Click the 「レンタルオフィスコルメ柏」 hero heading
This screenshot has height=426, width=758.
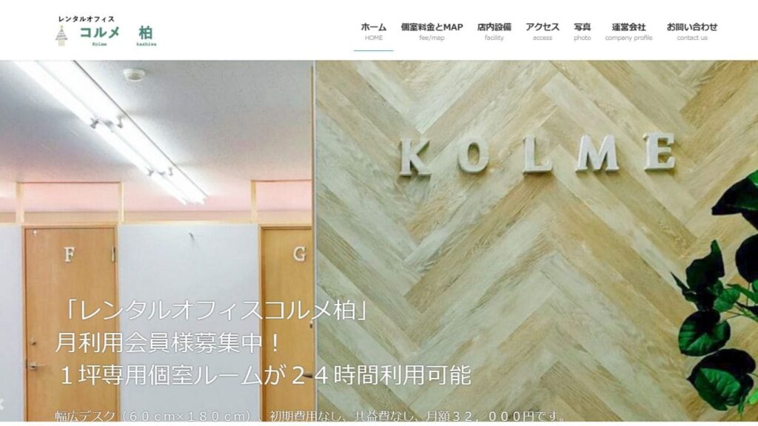pyautogui.click(x=212, y=311)
